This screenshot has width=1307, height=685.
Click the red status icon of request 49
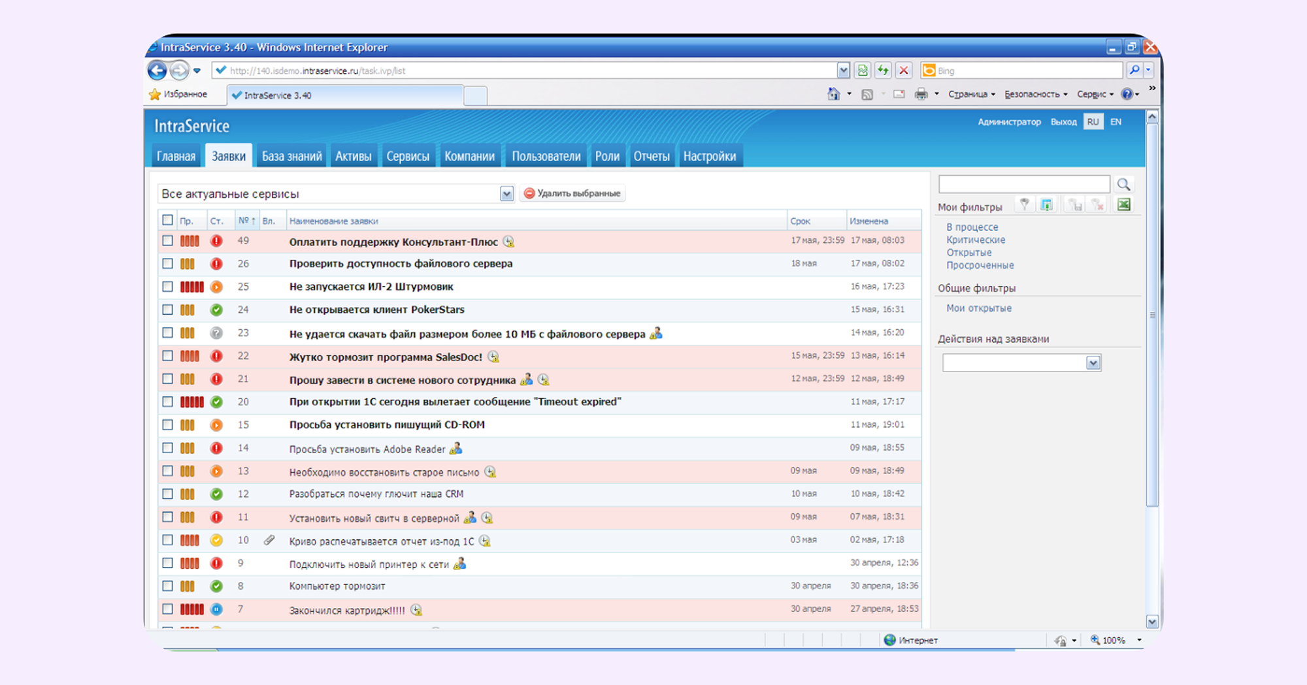point(216,241)
